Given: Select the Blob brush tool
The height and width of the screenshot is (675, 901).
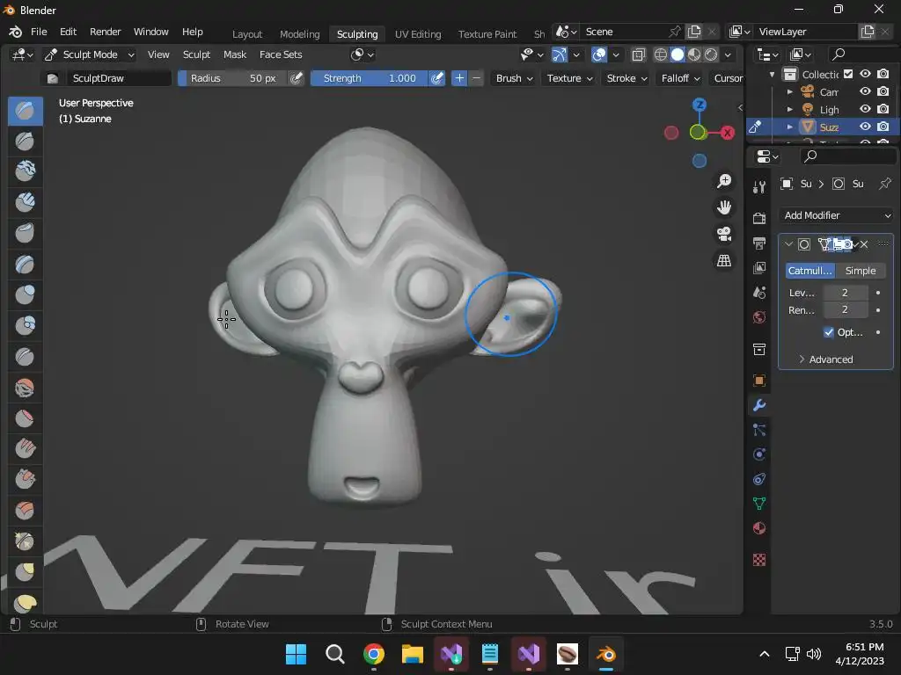Looking at the screenshot, I should pyautogui.click(x=25, y=325).
